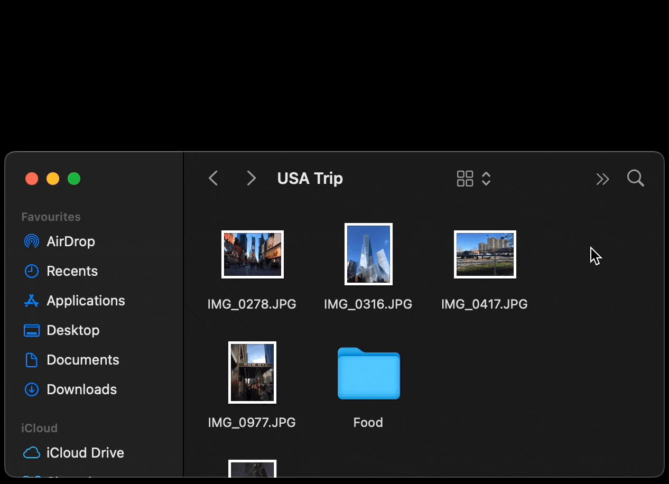This screenshot has height=484, width=669.
Task: Select the IMG_0278.JPG thumbnail
Action: point(253,254)
